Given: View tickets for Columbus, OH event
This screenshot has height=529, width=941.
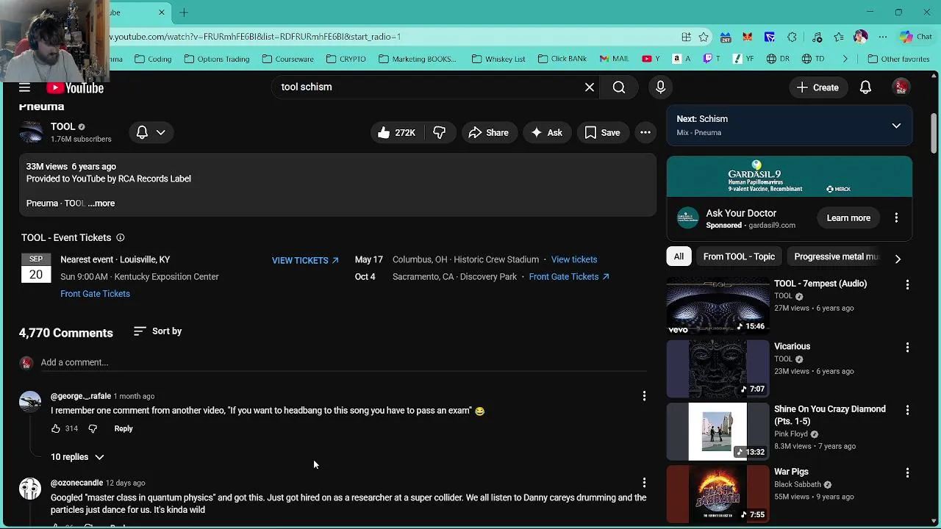Looking at the screenshot, I should pos(574,259).
